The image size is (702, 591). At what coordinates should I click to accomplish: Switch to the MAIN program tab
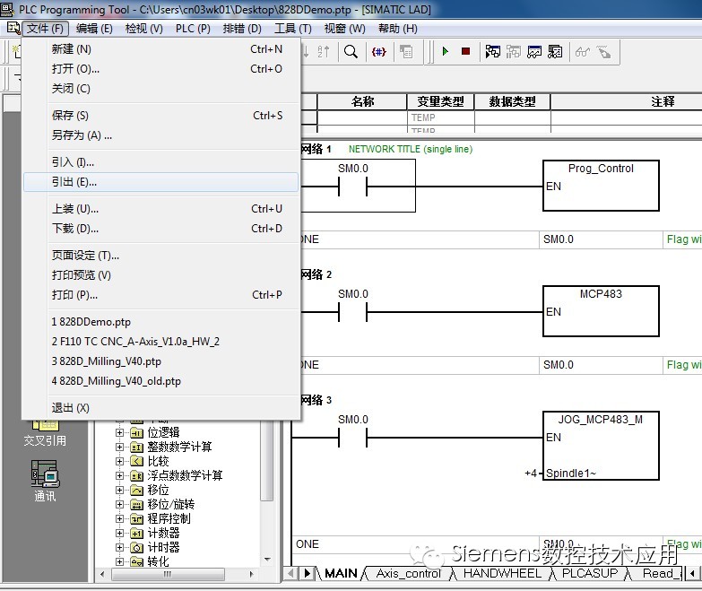tap(341, 574)
